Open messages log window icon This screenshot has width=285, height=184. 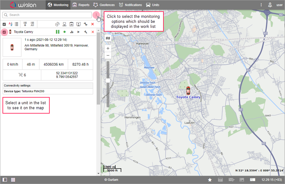point(220,180)
